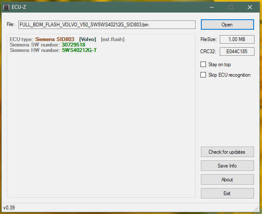The image size is (262, 214).
Task: Click the resize grip in status bar corner
Action: pyautogui.click(x=256, y=208)
